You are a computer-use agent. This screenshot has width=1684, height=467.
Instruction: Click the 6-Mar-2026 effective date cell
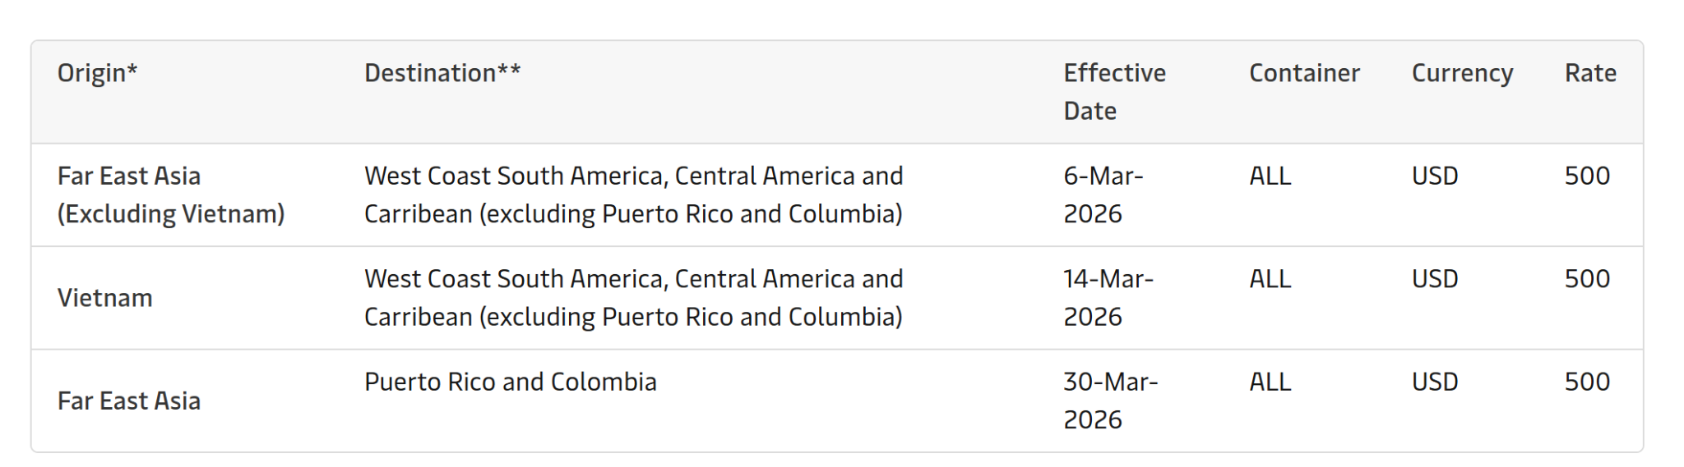point(1103,195)
